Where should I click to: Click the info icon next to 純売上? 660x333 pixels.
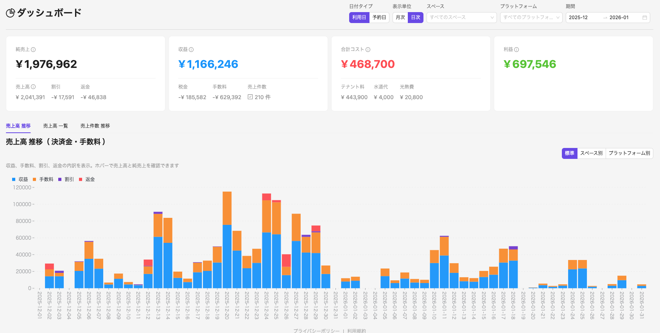(33, 50)
